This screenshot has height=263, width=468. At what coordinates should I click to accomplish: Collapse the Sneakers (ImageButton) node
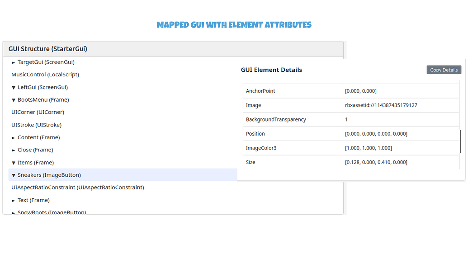[x=14, y=174]
